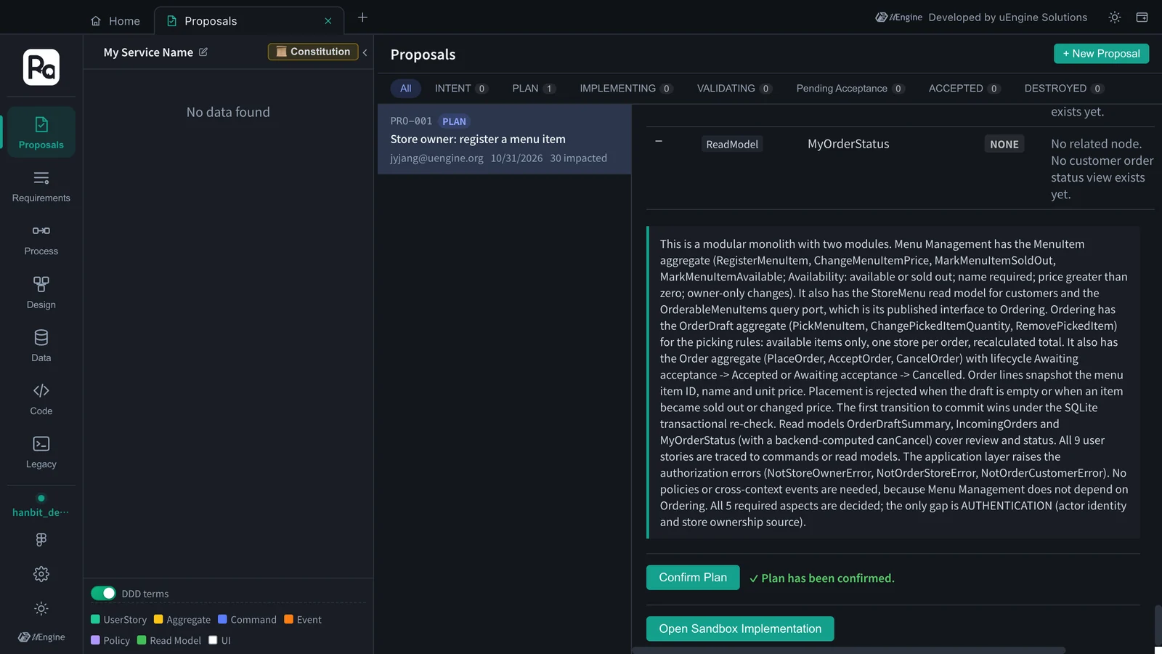Open Sandbox Implementation

pos(740,629)
